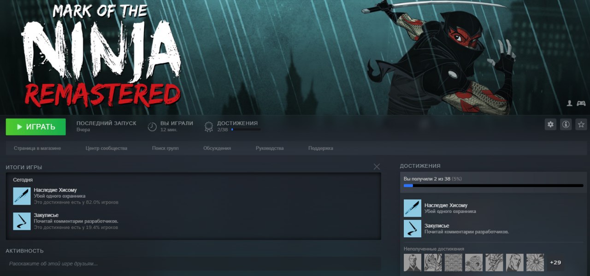Go to Центр сообщества

[106, 148]
